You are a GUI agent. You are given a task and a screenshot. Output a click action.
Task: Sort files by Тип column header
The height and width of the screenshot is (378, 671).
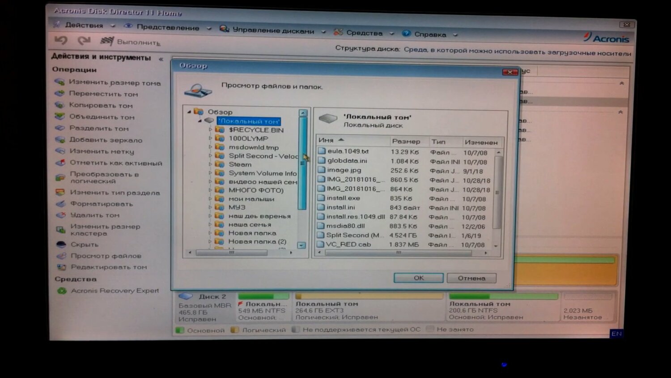[445, 142]
